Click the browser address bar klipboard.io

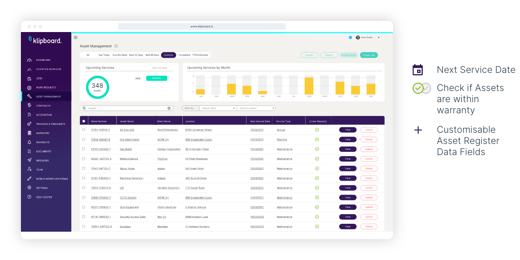point(202,26)
